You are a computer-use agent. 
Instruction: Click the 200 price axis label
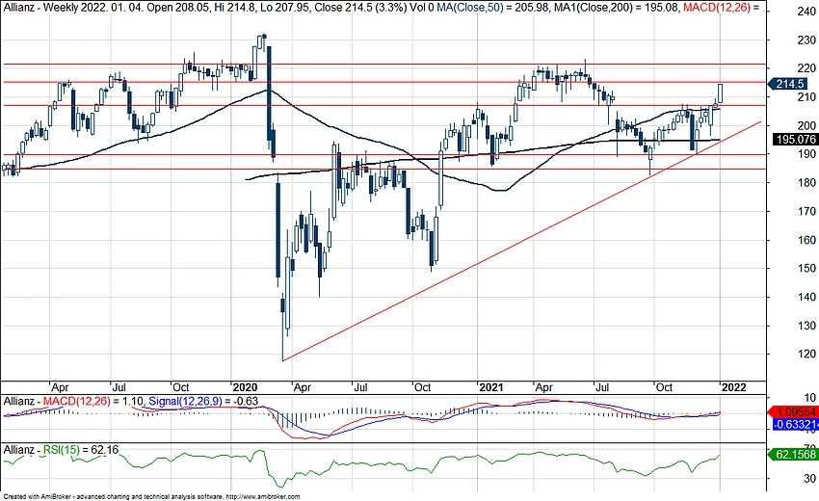click(806, 126)
